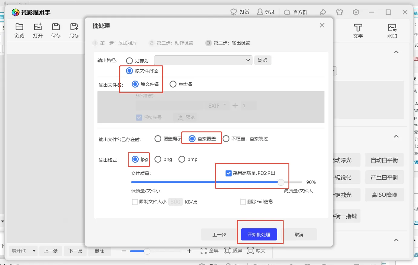
Task: Click the 下一张 next image button
Action: tap(75, 251)
